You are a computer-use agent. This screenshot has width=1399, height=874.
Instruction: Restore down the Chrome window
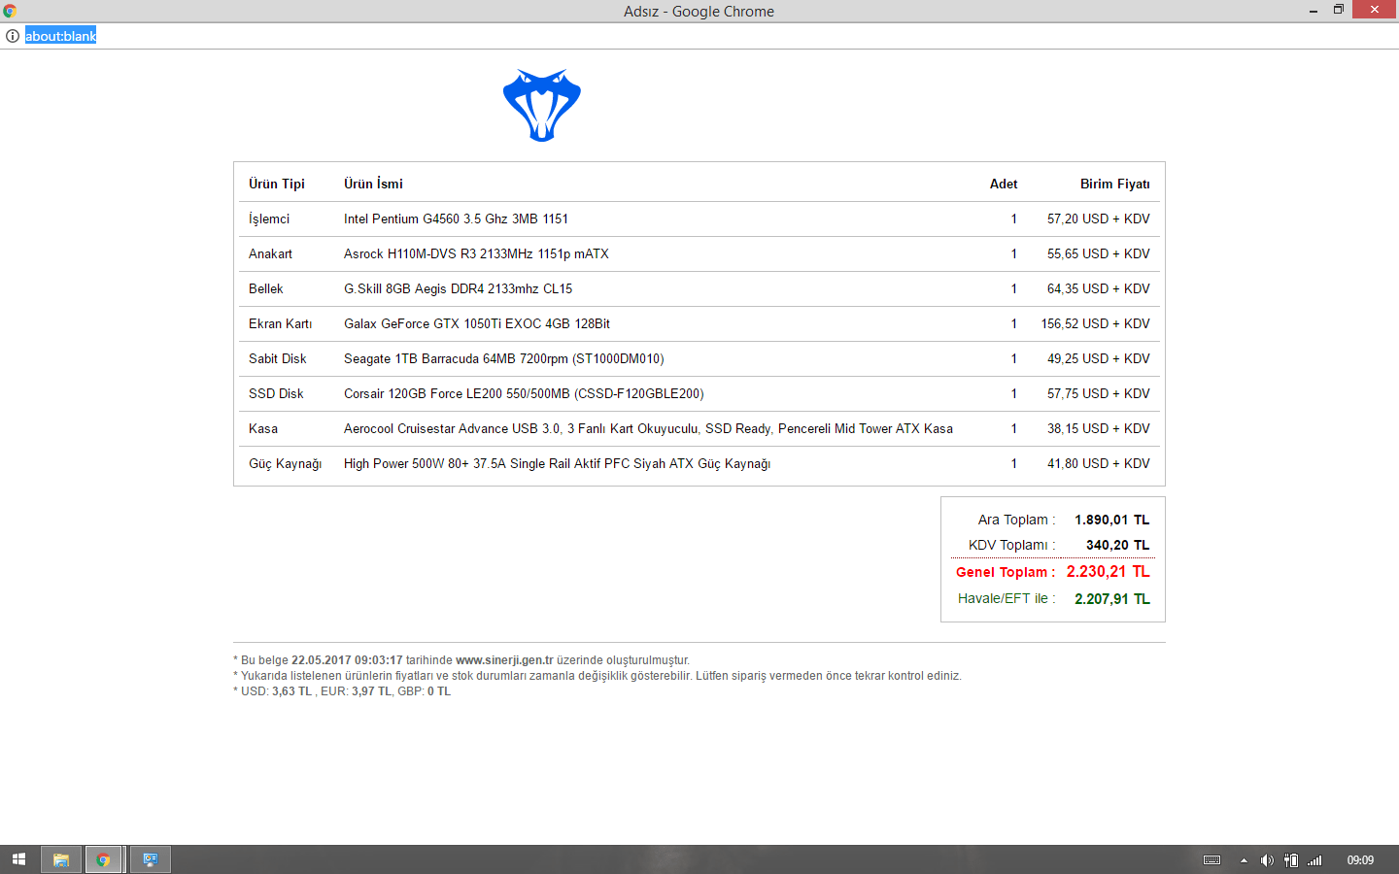1338,10
